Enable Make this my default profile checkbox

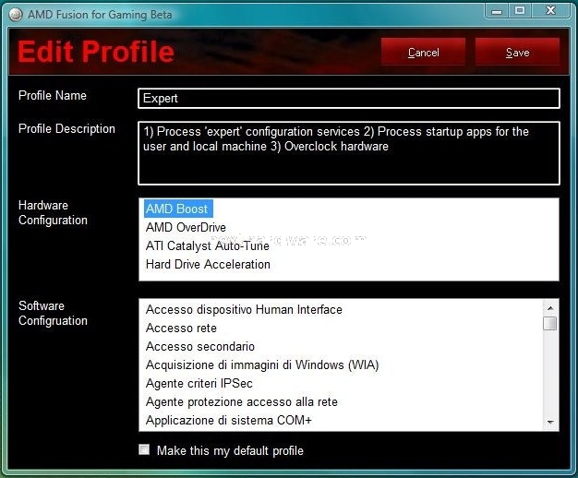144,449
